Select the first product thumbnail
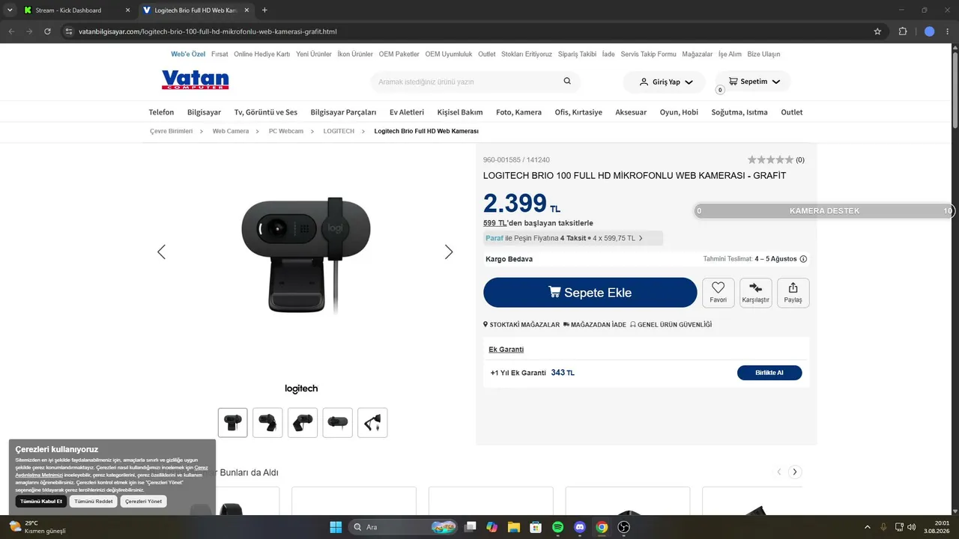This screenshot has height=539, width=959. tap(233, 423)
